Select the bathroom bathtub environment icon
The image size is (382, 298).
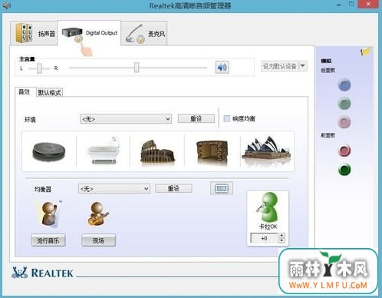[x=103, y=151]
